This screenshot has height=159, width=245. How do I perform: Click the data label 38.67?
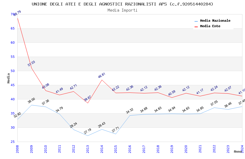pyautogui.click(x=88, y=99)
